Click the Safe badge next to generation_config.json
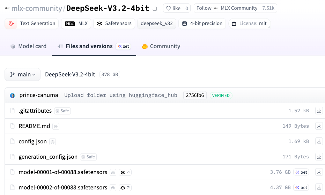This screenshot has height=195, width=325. tap(88, 157)
